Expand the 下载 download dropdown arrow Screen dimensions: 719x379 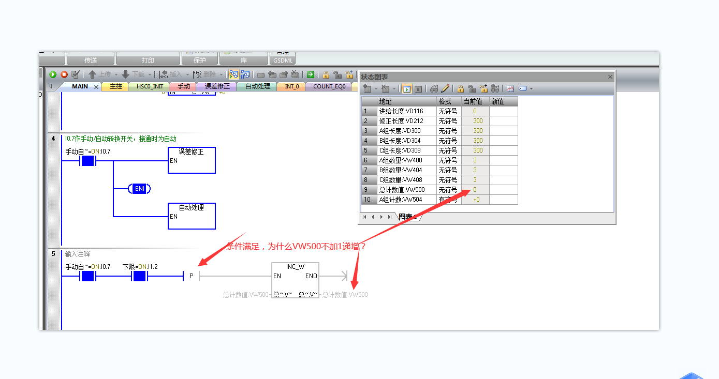point(150,74)
